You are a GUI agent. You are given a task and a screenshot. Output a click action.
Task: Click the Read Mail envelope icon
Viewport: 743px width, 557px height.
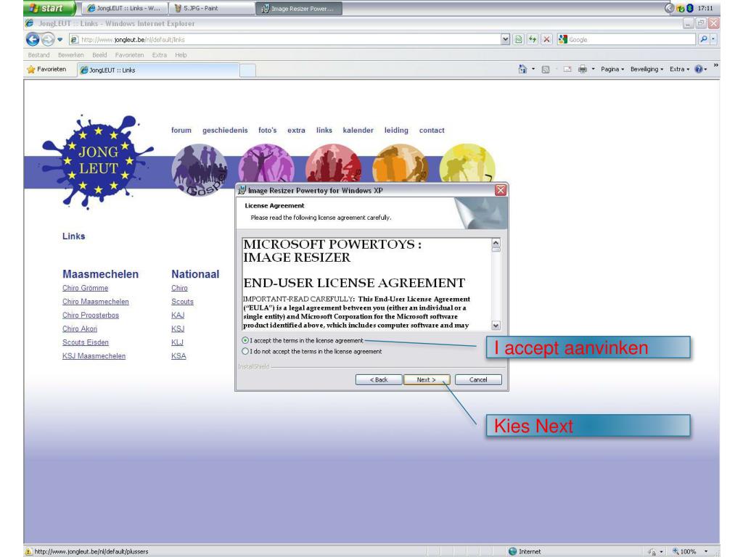[x=567, y=69]
